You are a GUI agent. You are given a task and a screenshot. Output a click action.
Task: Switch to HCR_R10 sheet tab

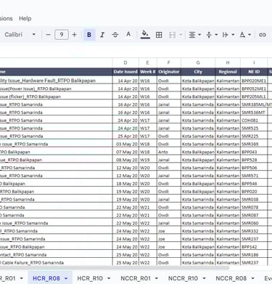(90, 278)
